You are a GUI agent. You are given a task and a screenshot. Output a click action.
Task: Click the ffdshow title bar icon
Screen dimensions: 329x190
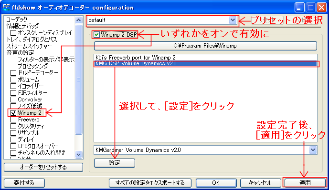tap(6, 8)
